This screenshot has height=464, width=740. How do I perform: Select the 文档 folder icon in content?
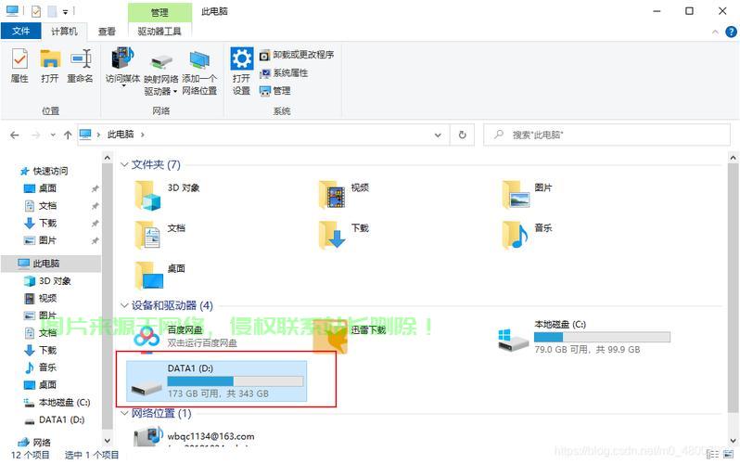click(x=148, y=235)
